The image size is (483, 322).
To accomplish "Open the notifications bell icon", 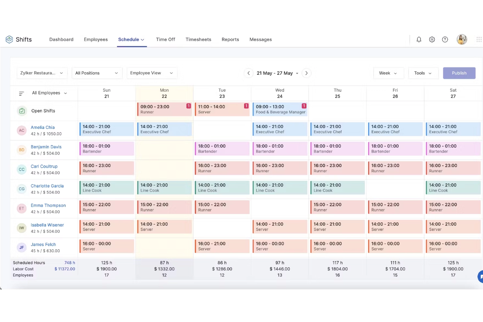I will click(419, 39).
